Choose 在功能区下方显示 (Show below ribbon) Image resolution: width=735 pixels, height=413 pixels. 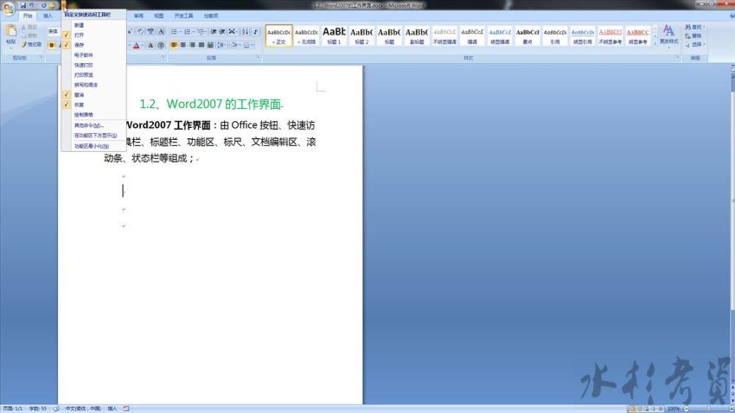click(93, 136)
